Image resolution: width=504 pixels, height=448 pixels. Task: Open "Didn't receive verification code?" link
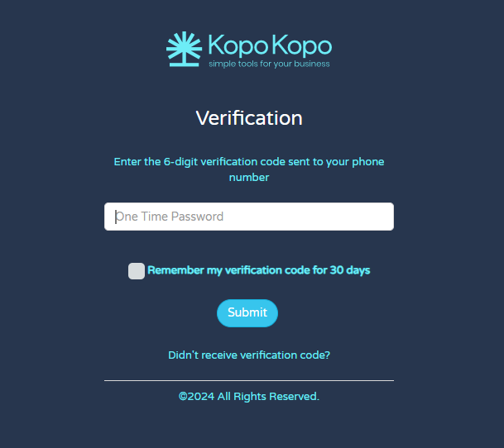coord(249,355)
